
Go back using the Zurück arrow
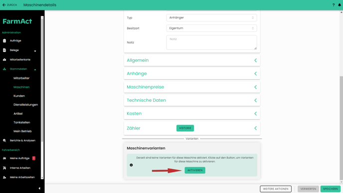click(x=4, y=5)
